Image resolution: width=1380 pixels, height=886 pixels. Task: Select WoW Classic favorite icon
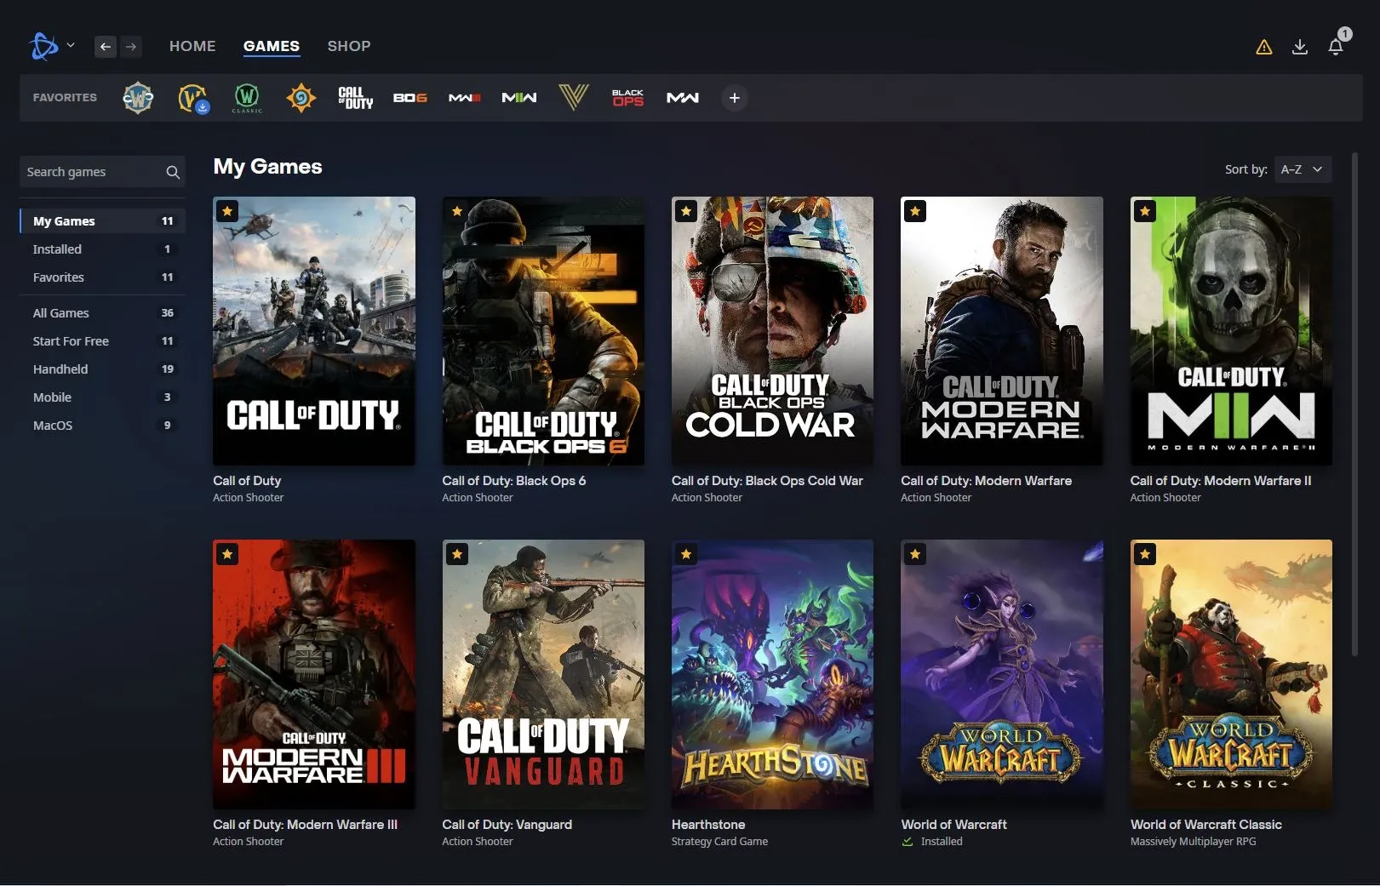247,98
